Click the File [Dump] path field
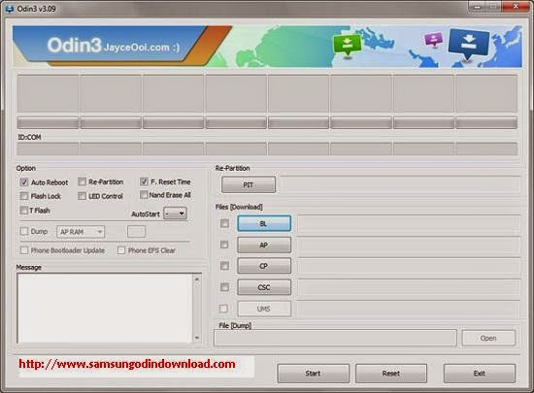Screen dimensions: 534x393 (336, 338)
